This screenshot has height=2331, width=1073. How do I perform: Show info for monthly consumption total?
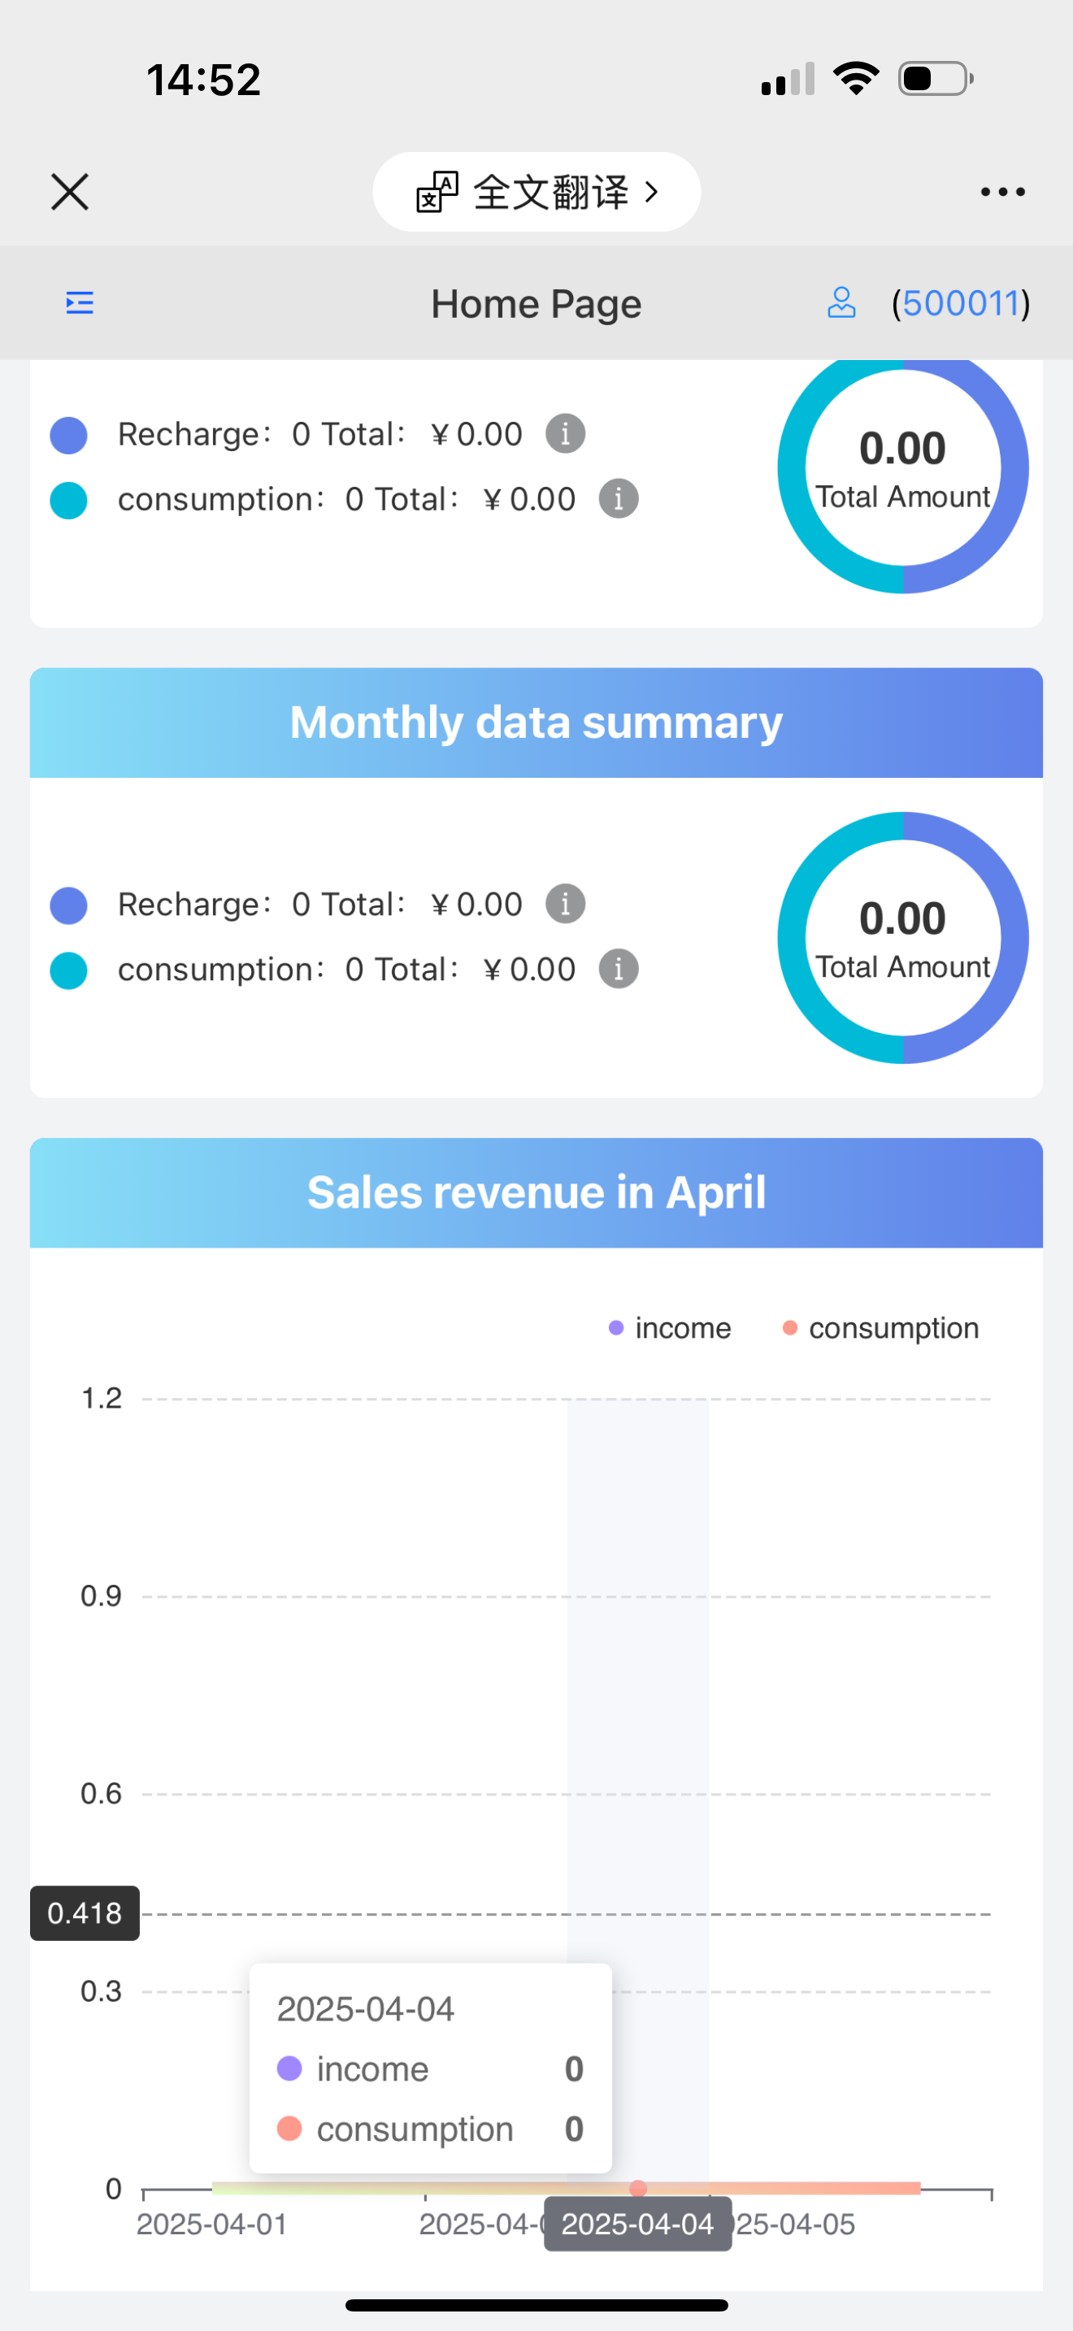[619, 969]
